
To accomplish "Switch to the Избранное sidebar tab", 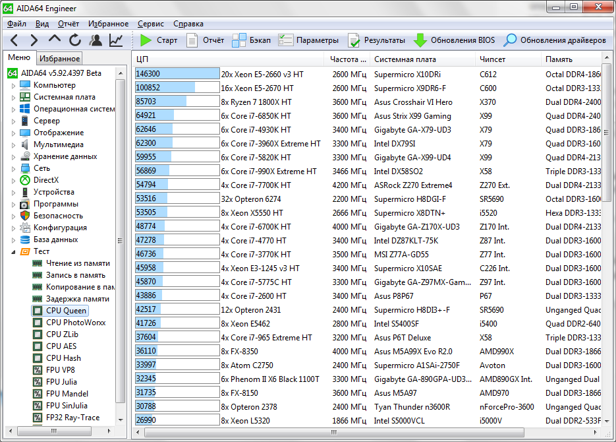I will (60, 59).
